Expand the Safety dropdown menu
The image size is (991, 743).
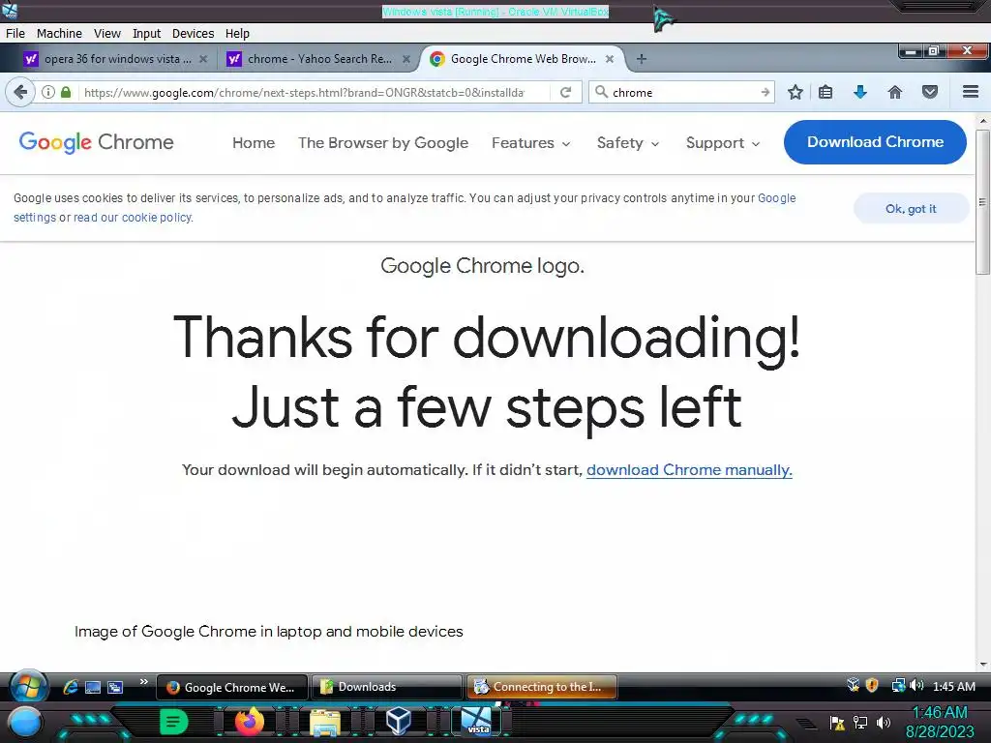click(627, 143)
